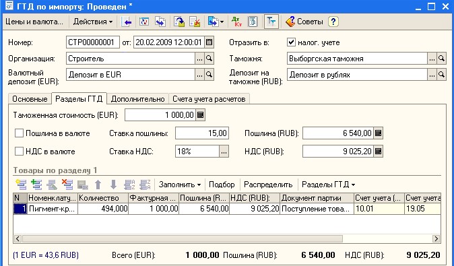Open the Валютный депозит selection ellipsis button

[x=200, y=75]
